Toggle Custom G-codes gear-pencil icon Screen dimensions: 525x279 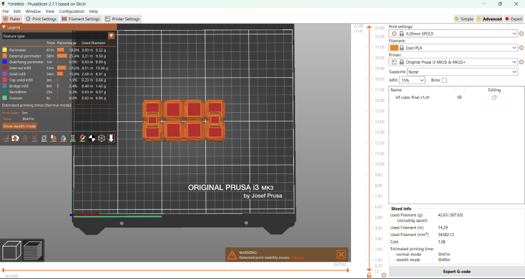pyautogui.click(x=82, y=138)
